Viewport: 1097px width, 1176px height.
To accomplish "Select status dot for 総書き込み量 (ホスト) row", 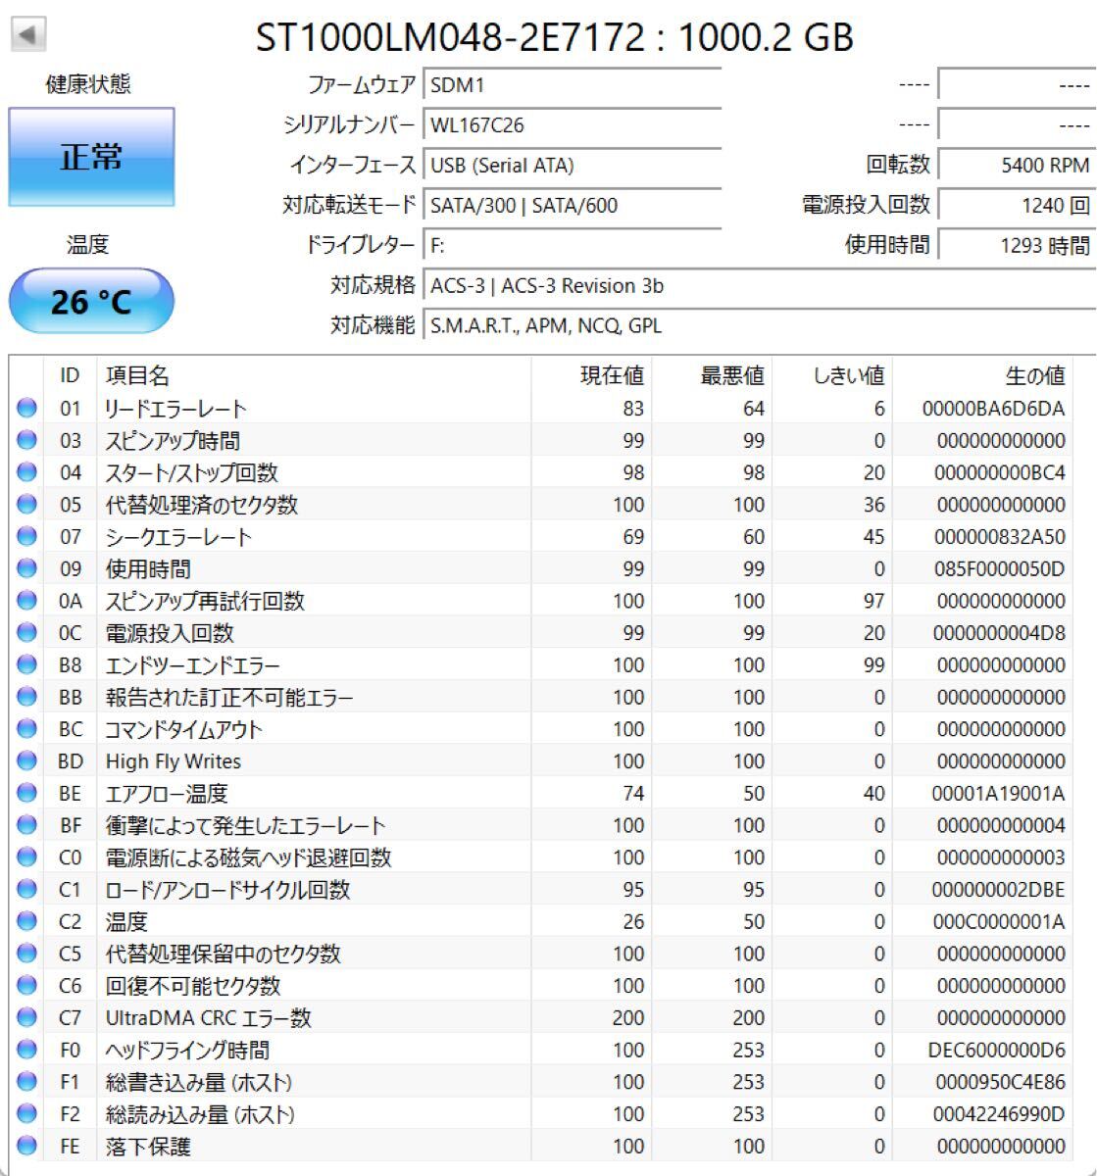I will [26, 1081].
